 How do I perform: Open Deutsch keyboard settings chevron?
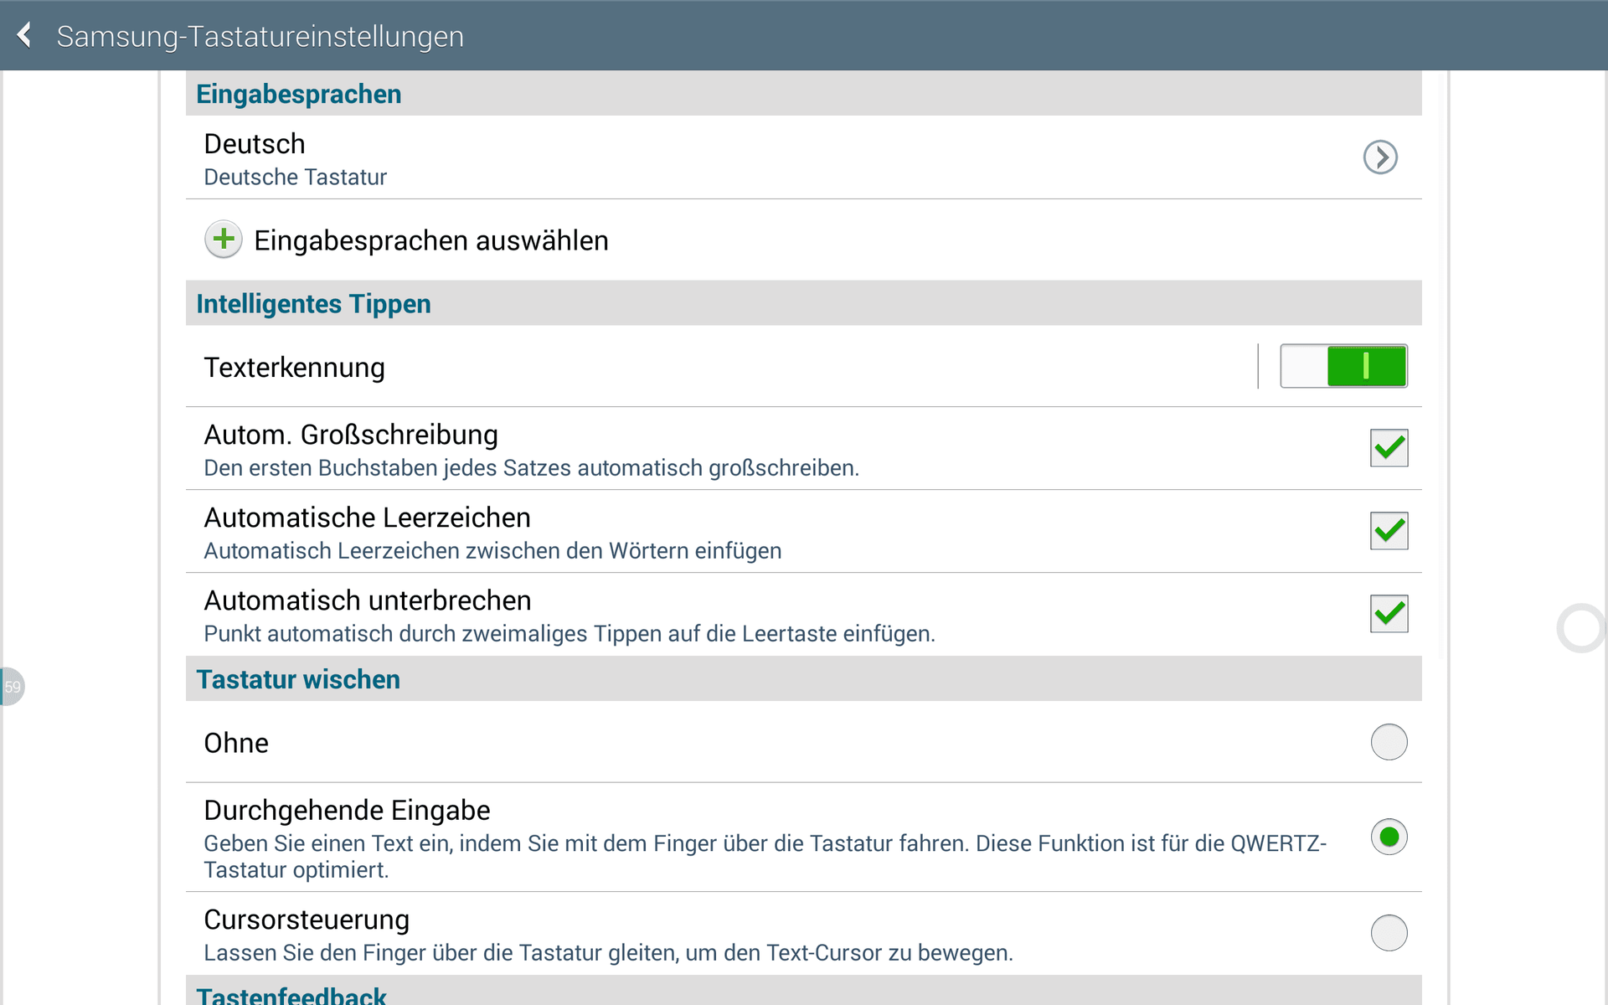[x=1380, y=157]
